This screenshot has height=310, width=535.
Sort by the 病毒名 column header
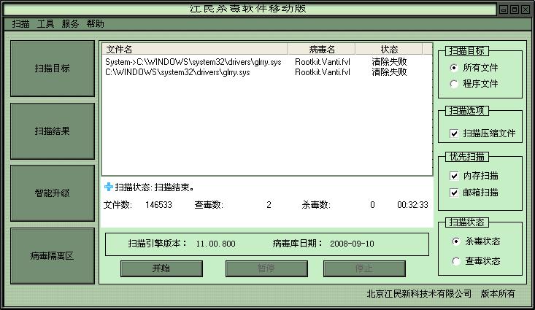coord(322,50)
